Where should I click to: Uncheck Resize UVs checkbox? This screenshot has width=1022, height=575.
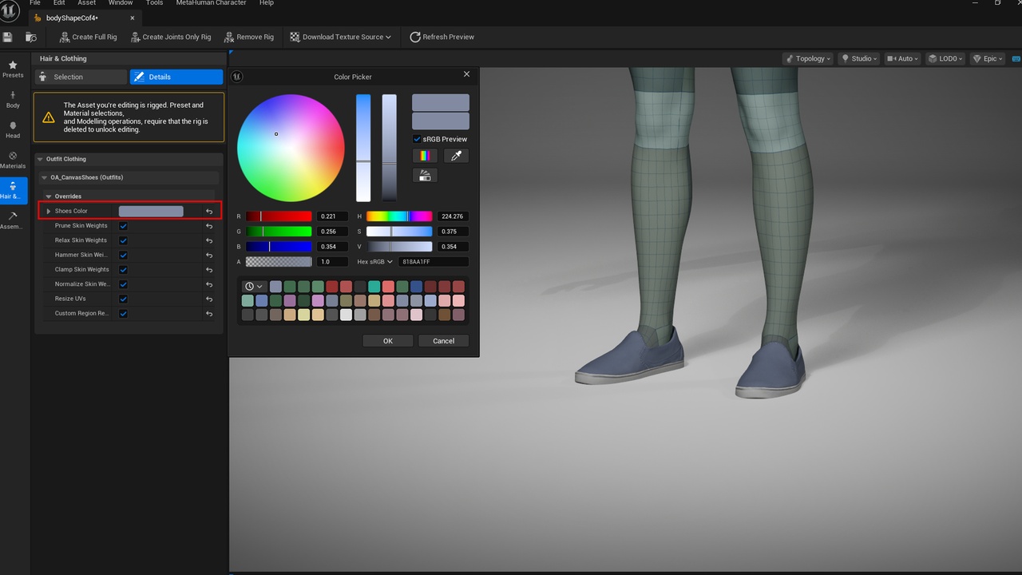[x=123, y=299]
